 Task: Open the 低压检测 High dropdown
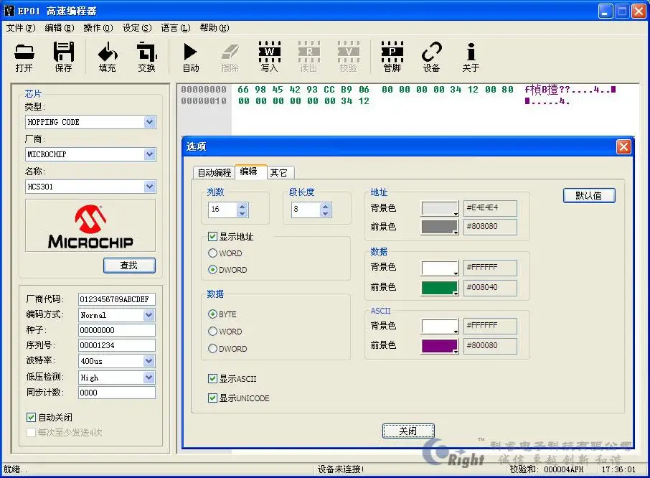coord(149,378)
